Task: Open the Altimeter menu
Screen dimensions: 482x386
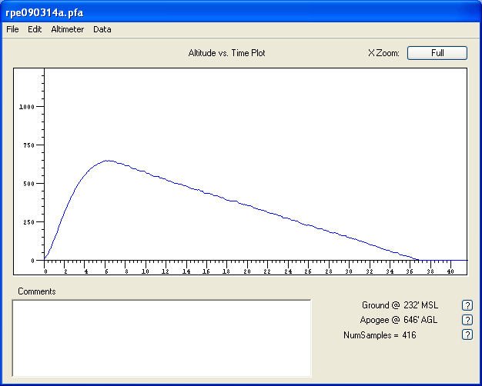Action: pos(68,29)
